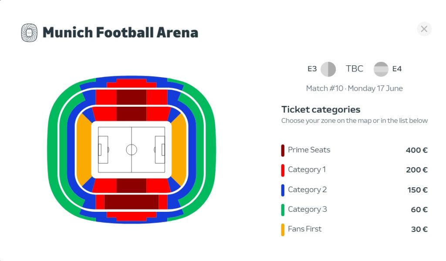Choose the Fans First ticket category

pos(355,229)
